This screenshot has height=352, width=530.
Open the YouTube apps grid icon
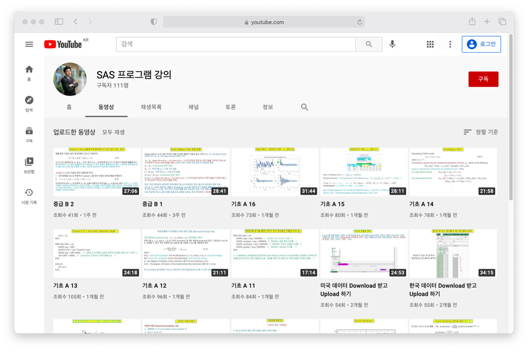(x=430, y=44)
